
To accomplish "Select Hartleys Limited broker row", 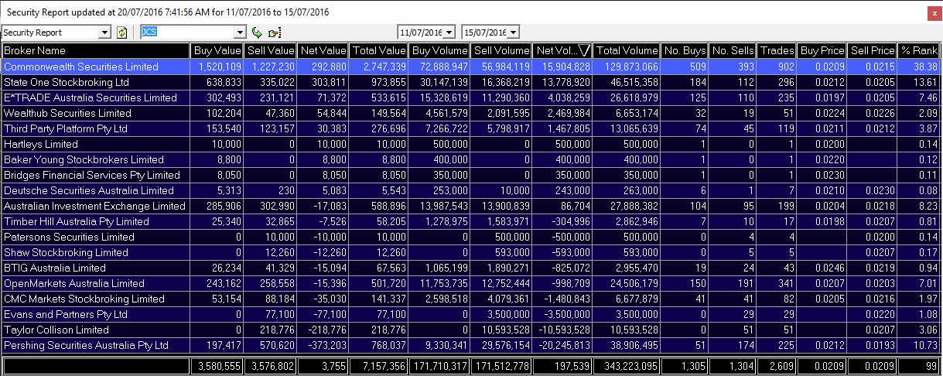I will [471, 144].
